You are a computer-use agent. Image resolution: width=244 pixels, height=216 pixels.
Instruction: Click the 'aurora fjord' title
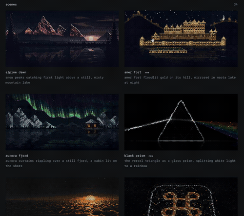click(17, 156)
